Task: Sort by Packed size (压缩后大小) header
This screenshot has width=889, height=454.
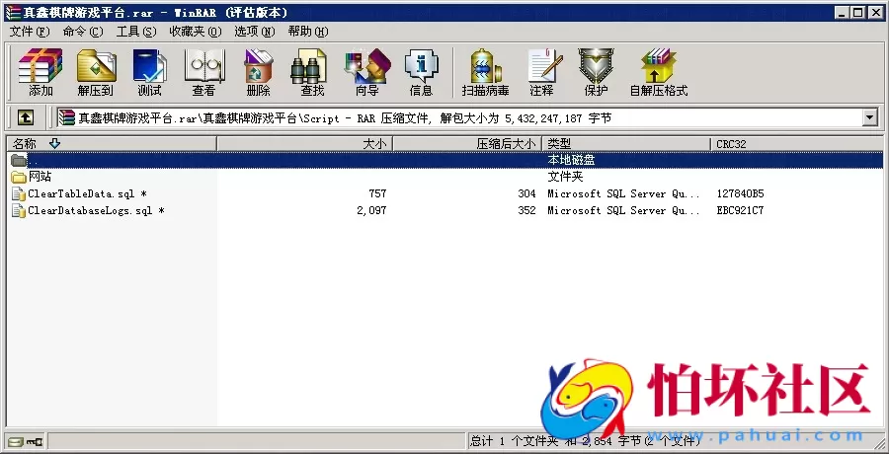Action: coord(468,144)
